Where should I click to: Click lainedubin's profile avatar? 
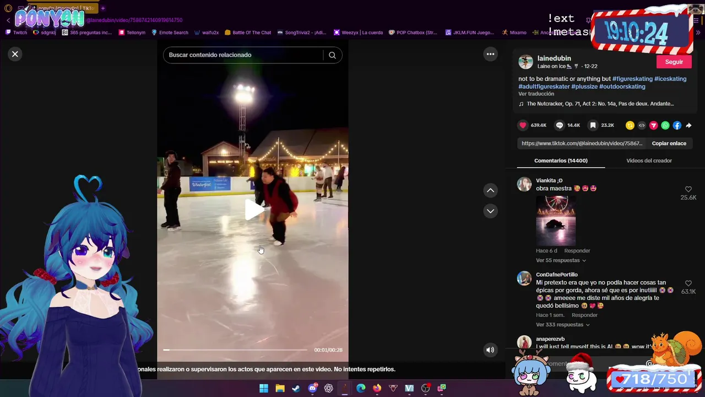[525, 62]
